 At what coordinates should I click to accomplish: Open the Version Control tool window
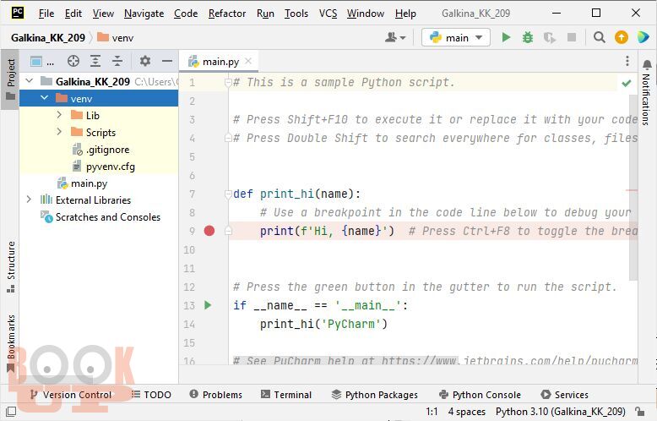(x=71, y=395)
